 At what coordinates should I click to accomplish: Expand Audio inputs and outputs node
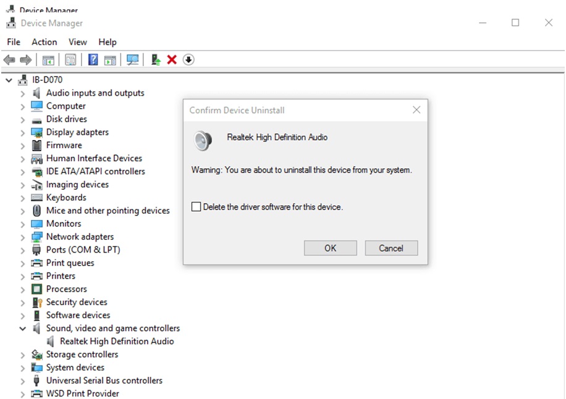23,94
